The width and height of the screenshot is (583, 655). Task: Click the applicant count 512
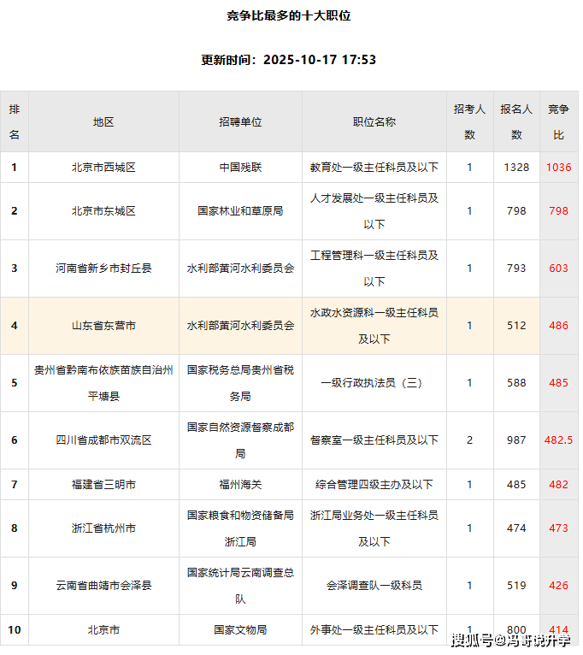(516, 326)
